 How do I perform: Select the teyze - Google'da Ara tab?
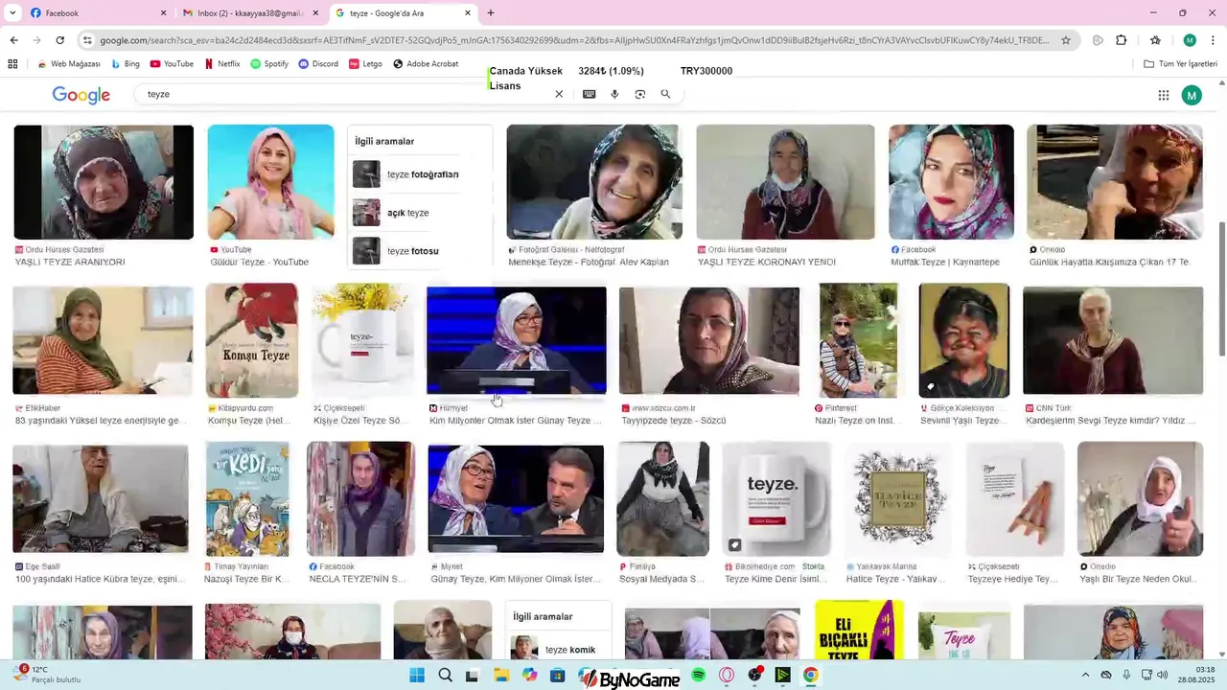point(403,13)
